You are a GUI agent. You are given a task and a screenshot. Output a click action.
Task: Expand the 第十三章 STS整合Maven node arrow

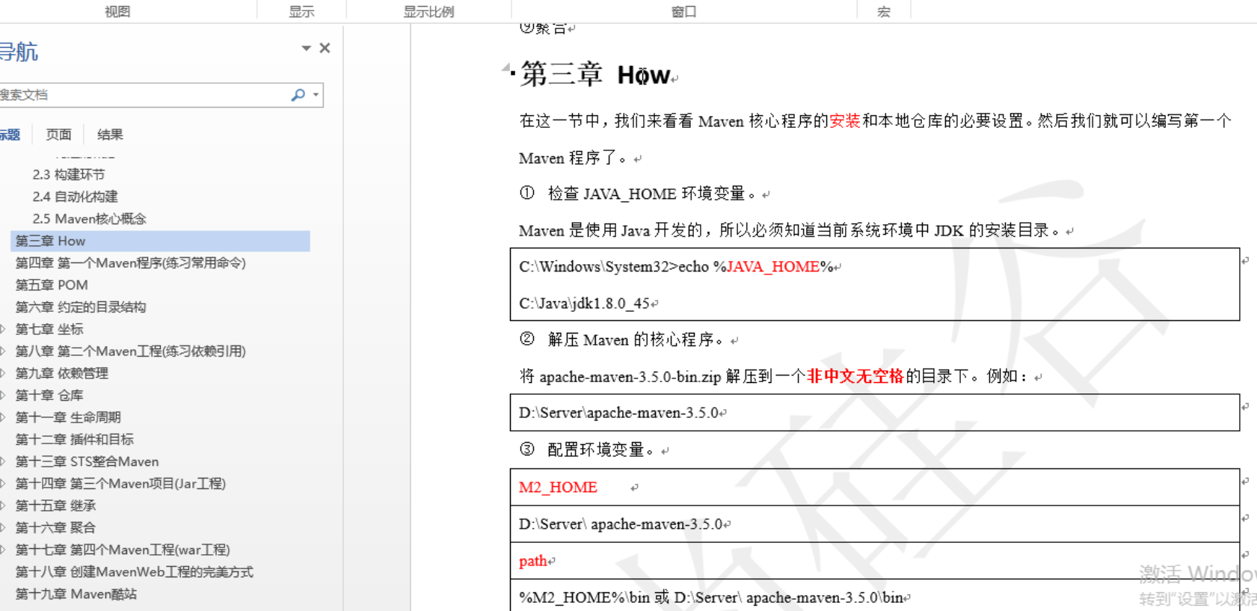click(x=4, y=461)
